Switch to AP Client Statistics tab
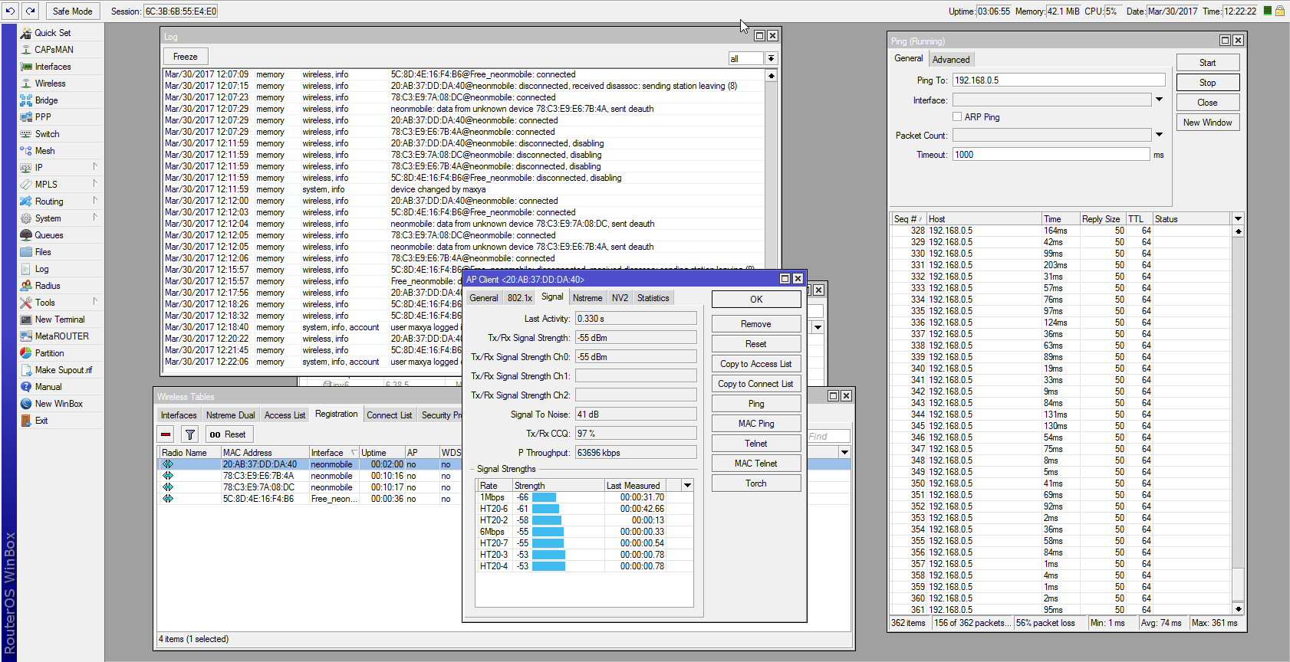Screen dimensions: 1290x662 pyautogui.click(x=653, y=298)
